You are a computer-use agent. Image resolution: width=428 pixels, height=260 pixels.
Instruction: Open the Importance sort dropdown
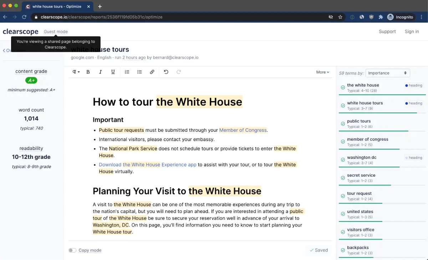tap(388, 73)
